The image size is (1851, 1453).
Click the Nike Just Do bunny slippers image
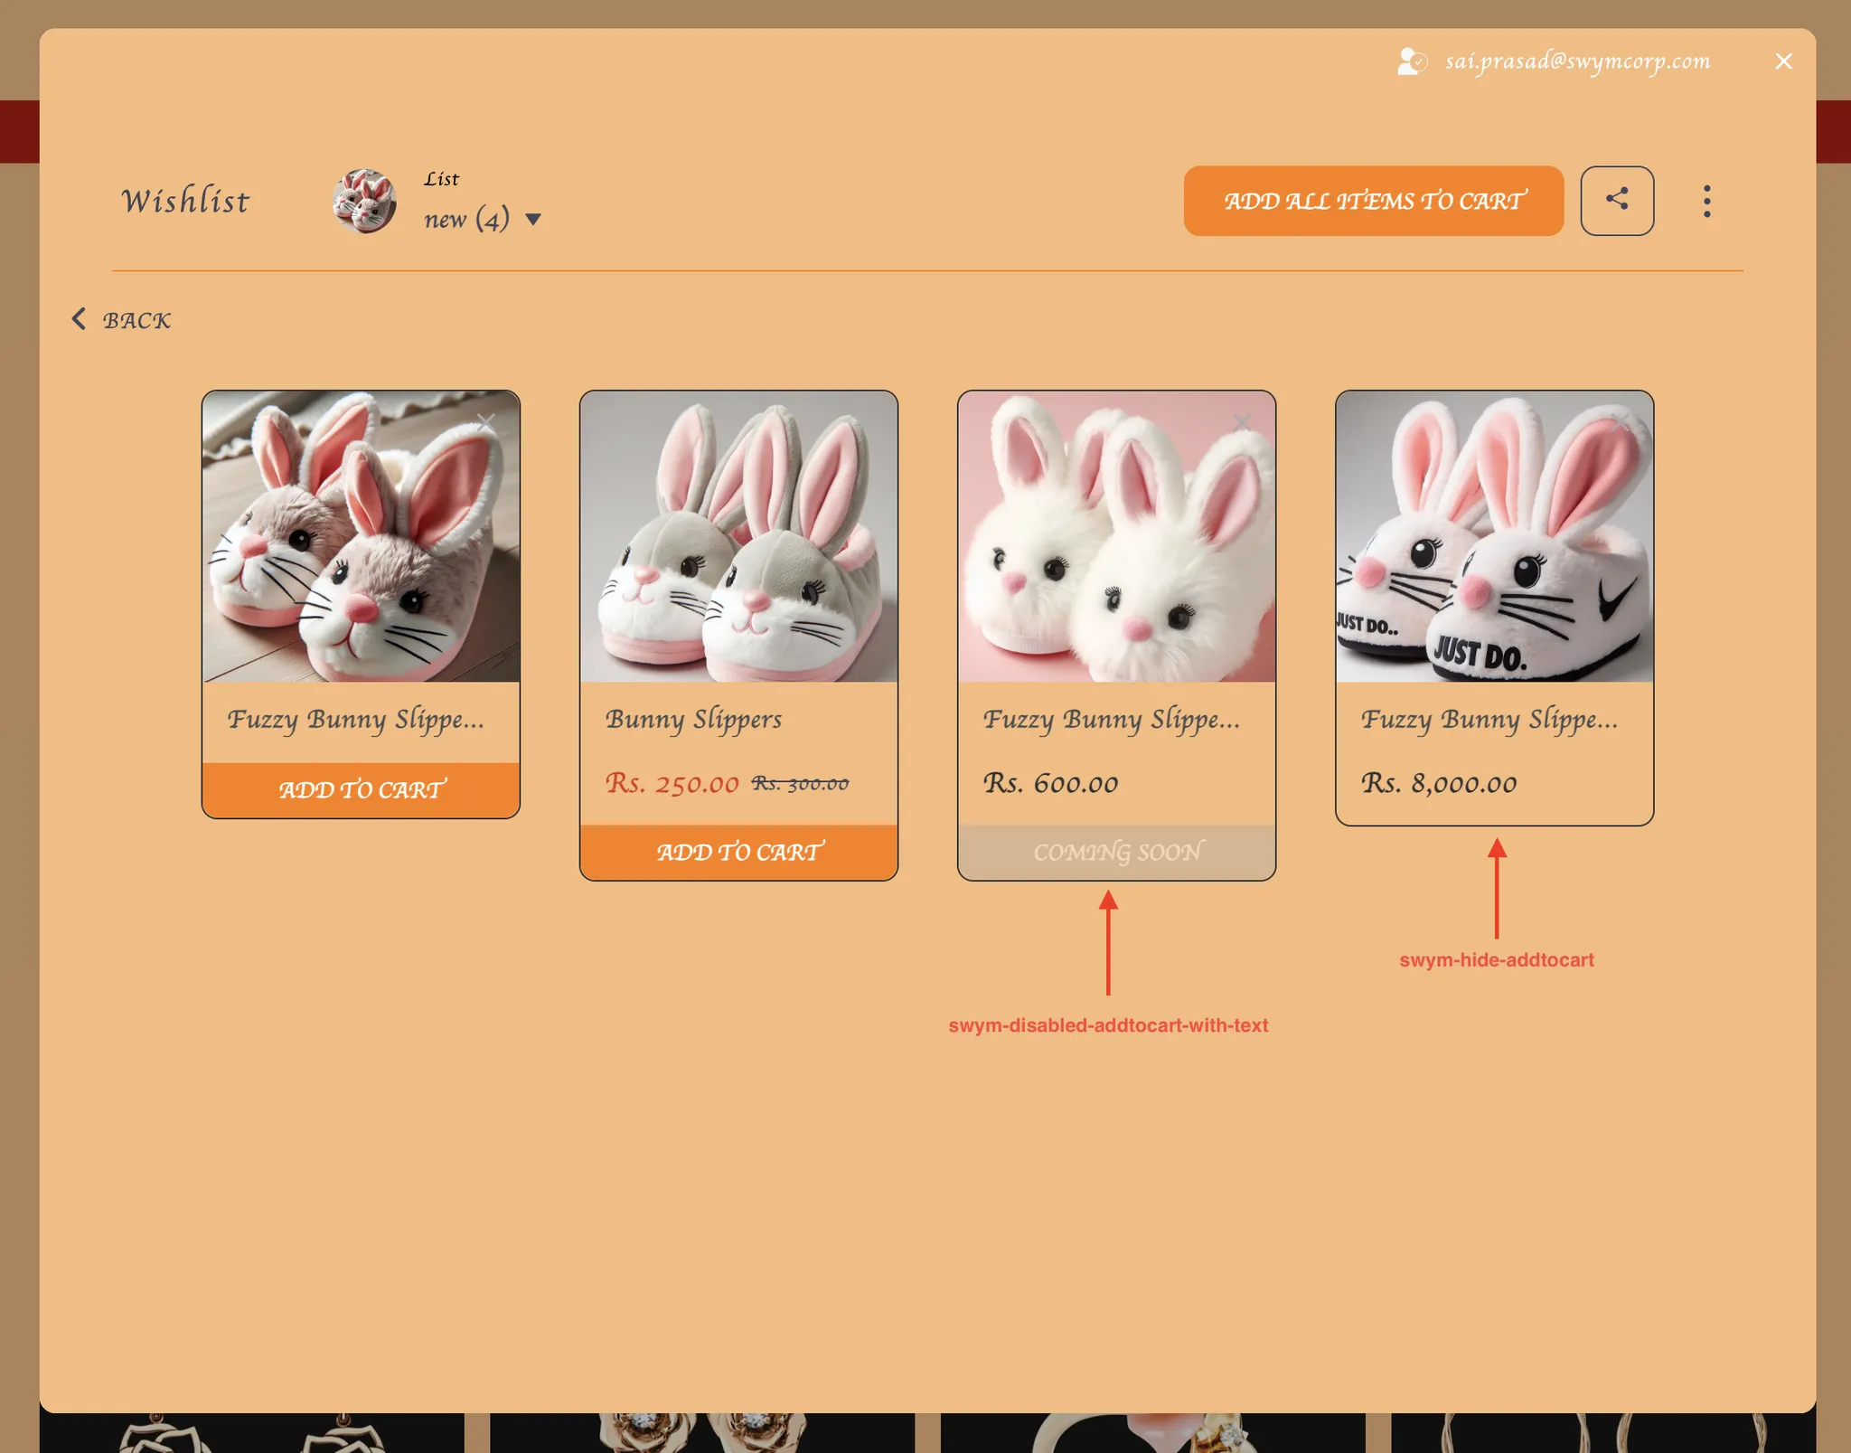pyautogui.click(x=1494, y=537)
